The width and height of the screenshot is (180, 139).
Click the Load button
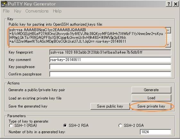[x=151, y=98]
